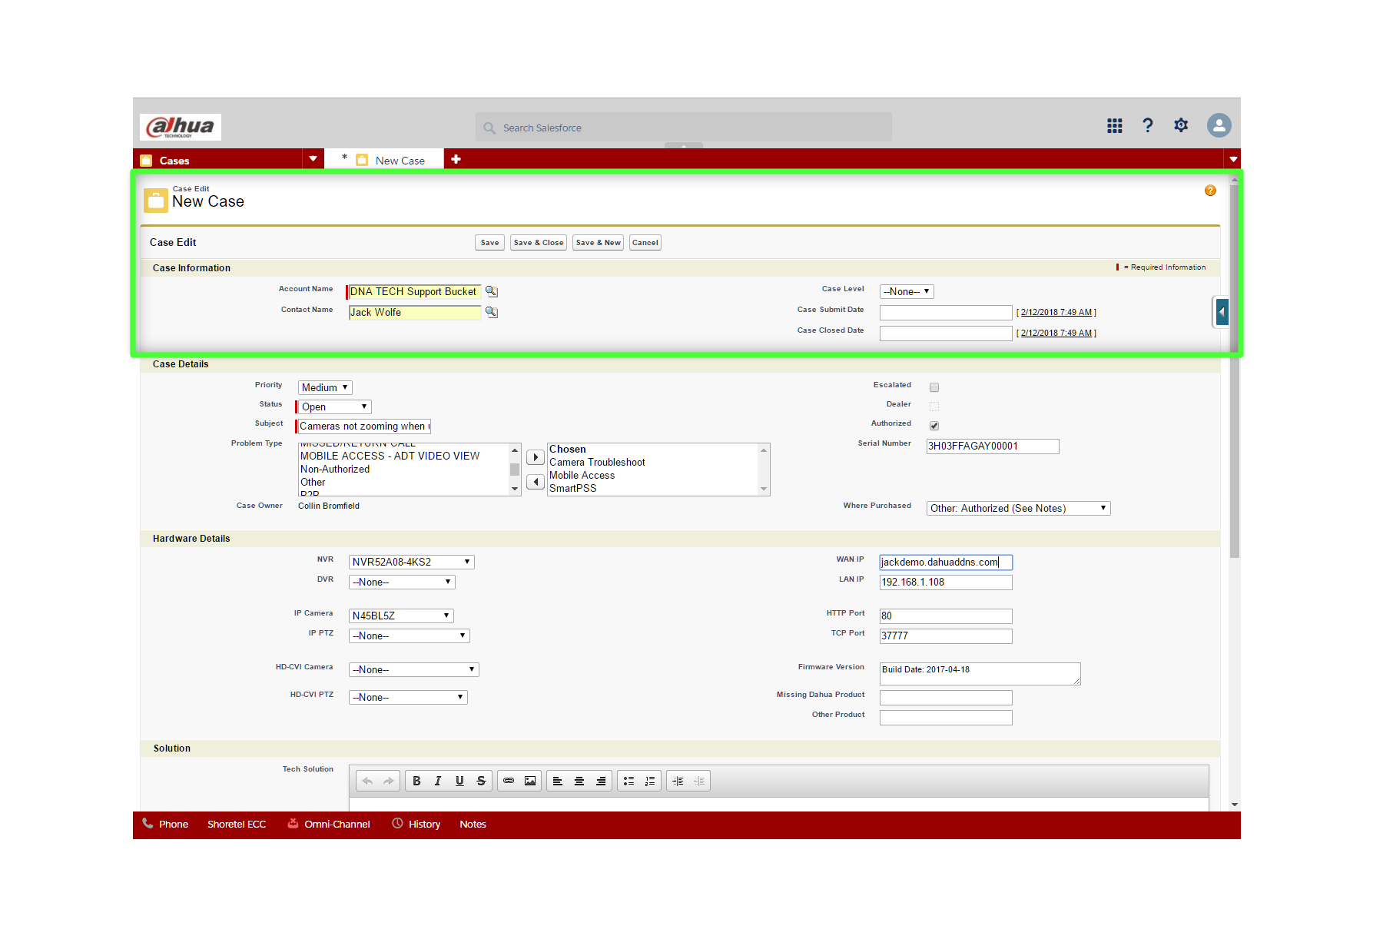
Task: Toggle underline formatting
Action: (x=459, y=781)
